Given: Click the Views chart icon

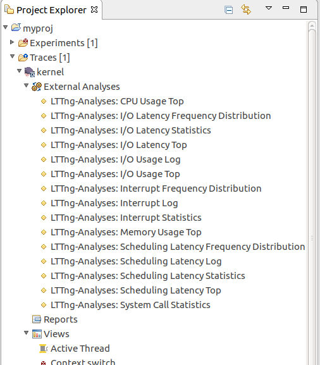Looking at the screenshot, I should [x=37, y=334].
